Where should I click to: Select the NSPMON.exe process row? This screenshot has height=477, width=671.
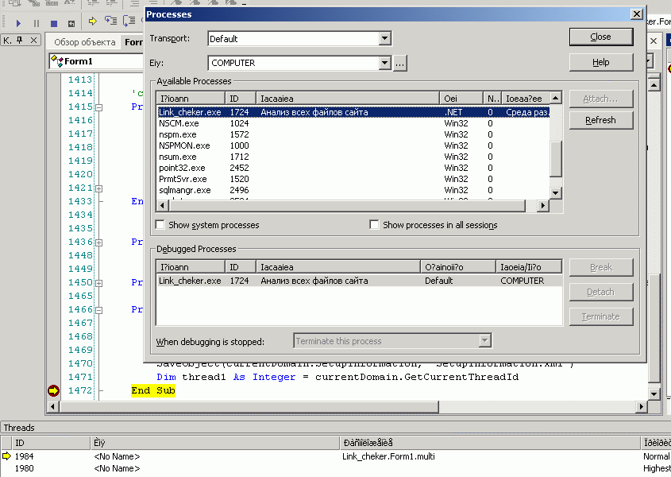click(x=353, y=145)
